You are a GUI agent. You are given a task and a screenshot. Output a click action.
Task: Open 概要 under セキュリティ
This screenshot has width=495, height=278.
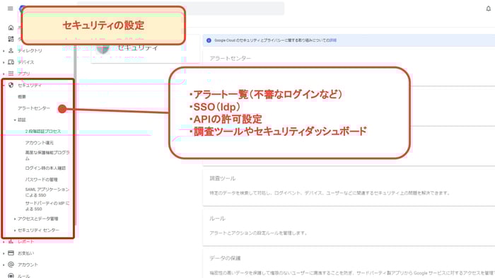coord(22,97)
